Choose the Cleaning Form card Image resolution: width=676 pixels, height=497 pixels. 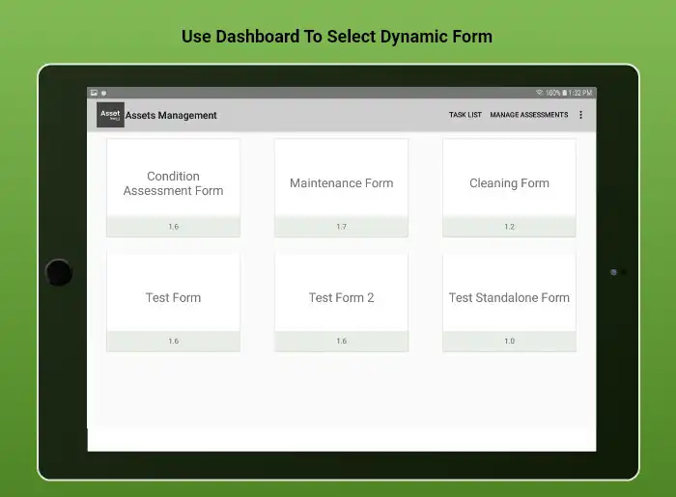tap(509, 183)
